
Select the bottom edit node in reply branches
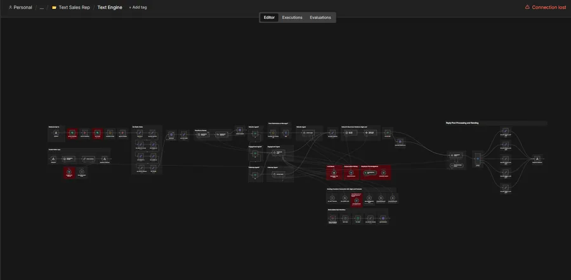click(505, 187)
